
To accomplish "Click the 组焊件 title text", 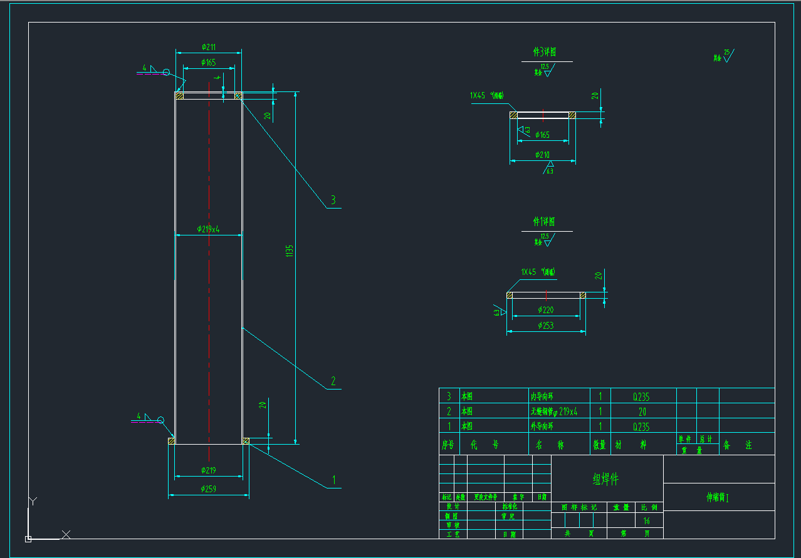I will click(x=605, y=479).
